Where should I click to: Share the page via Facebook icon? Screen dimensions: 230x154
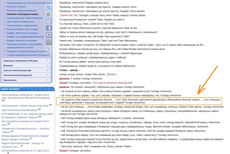pos(49,28)
